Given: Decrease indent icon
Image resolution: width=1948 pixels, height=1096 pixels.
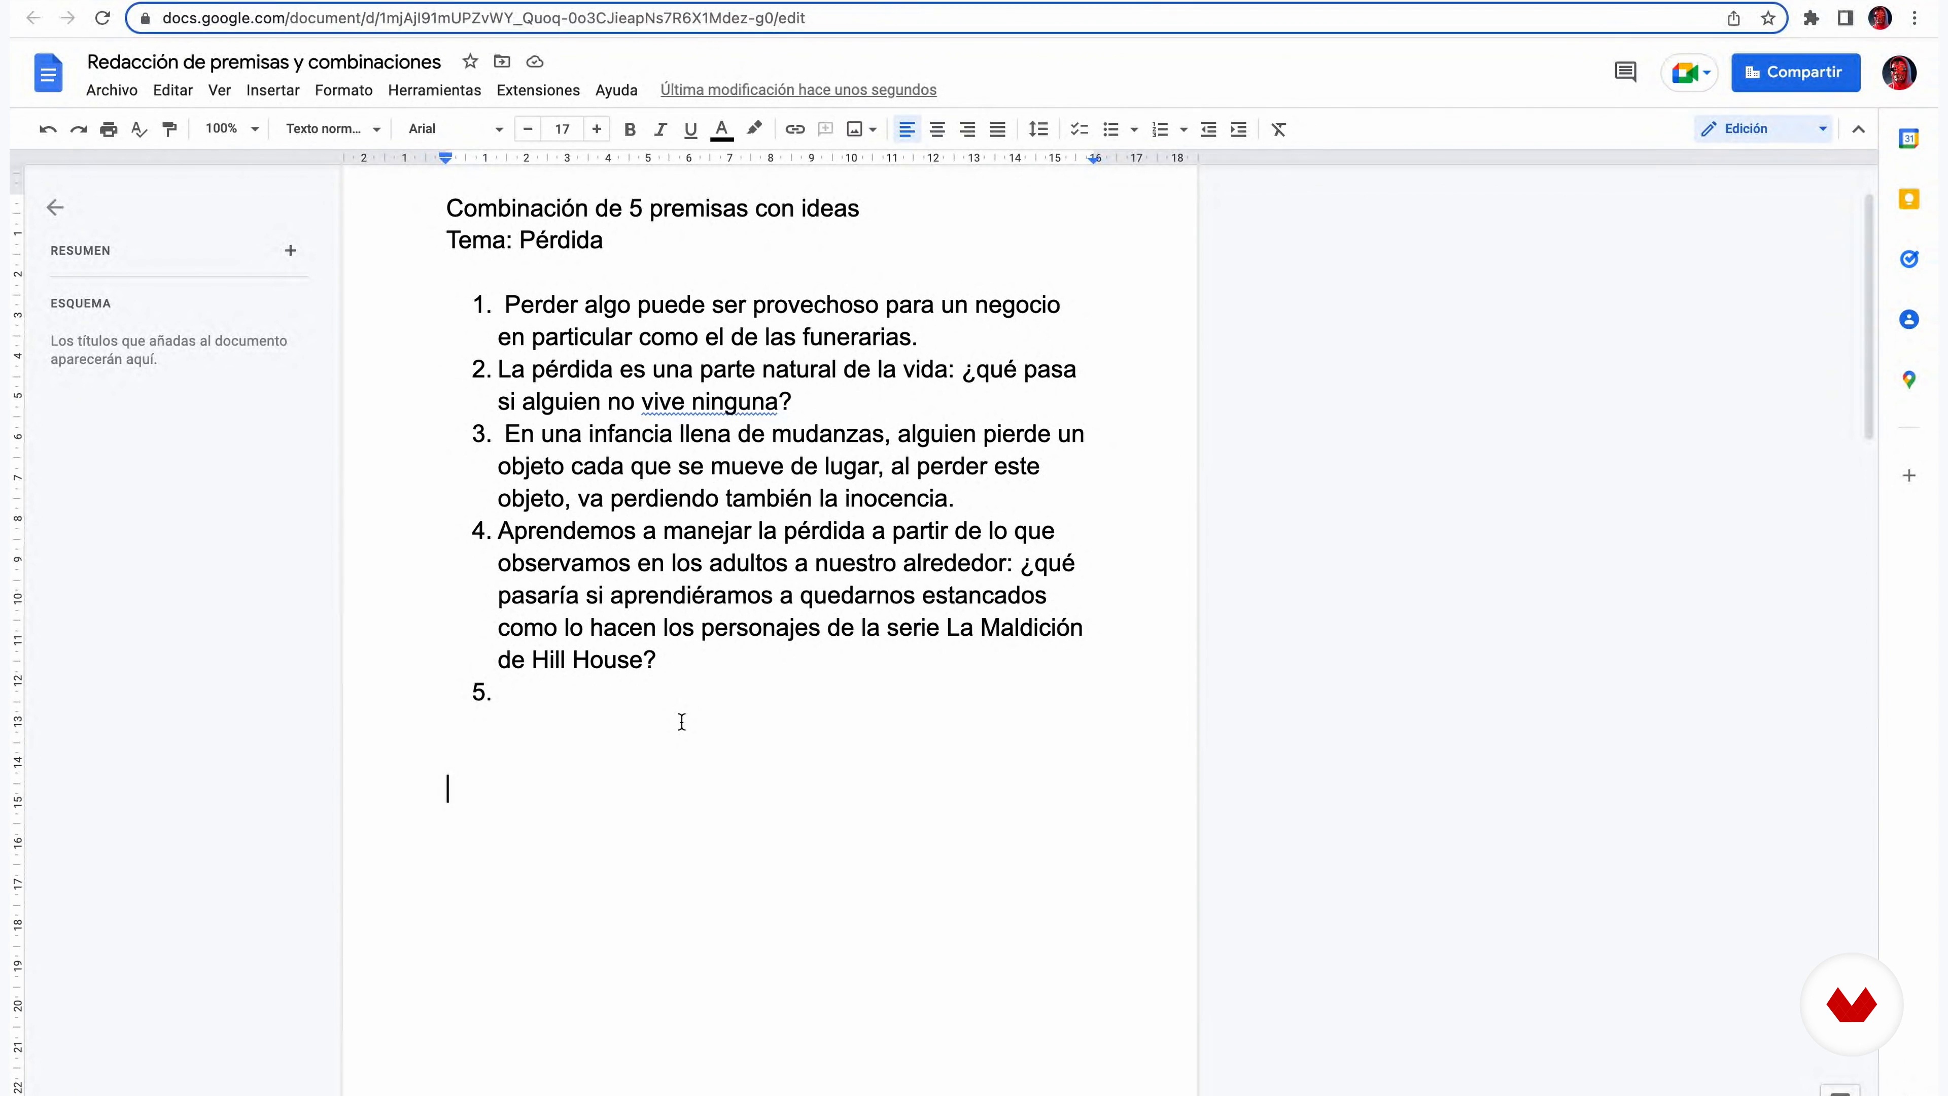Looking at the screenshot, I should click(x=1208, y=129).
